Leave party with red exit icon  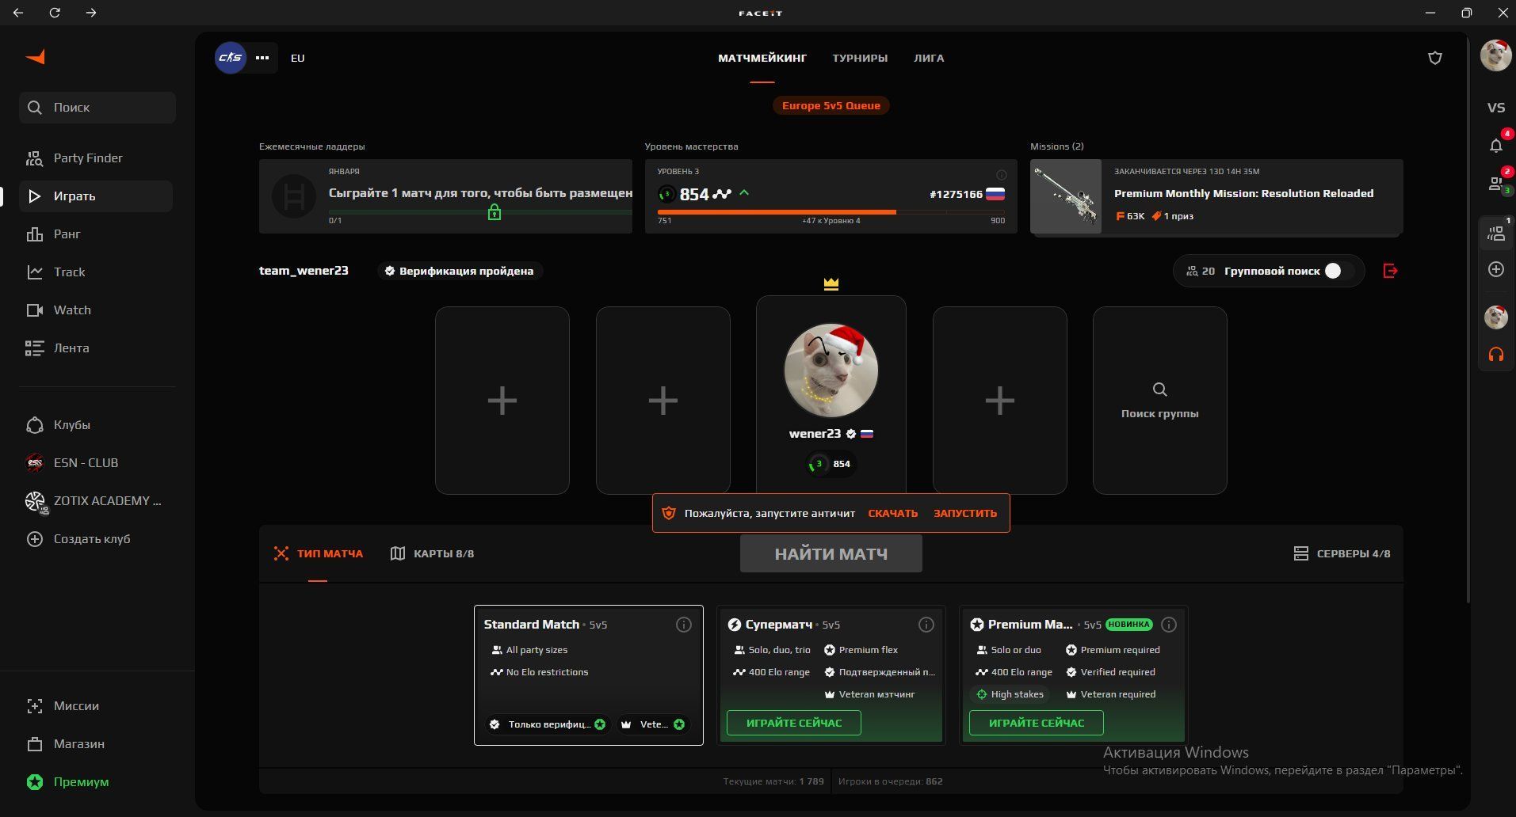tap(1390, 271)
